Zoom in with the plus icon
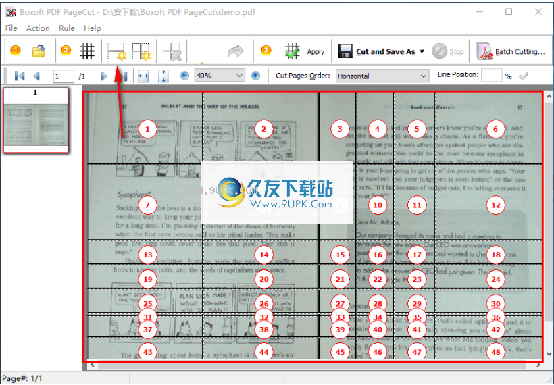Screen dimensions: 554x385 tap(255, 76)
